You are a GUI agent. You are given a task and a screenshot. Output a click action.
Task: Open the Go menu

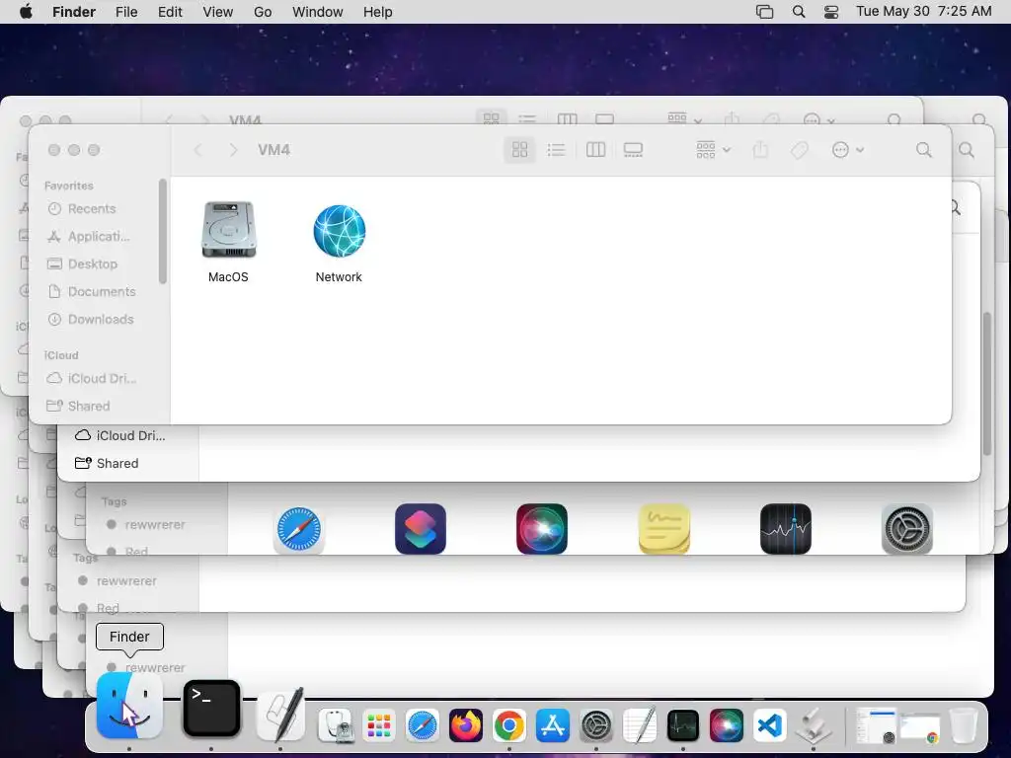(x=263, y=12)
